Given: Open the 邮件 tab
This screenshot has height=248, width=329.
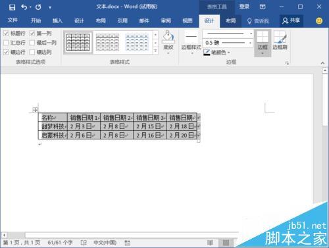Looking at the screenshot, I should point(144,20).
